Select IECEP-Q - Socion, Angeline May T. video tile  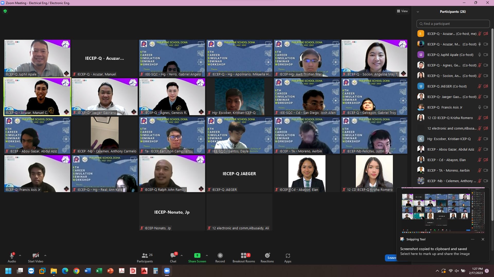pyautogui.click(x=374, y=58)
